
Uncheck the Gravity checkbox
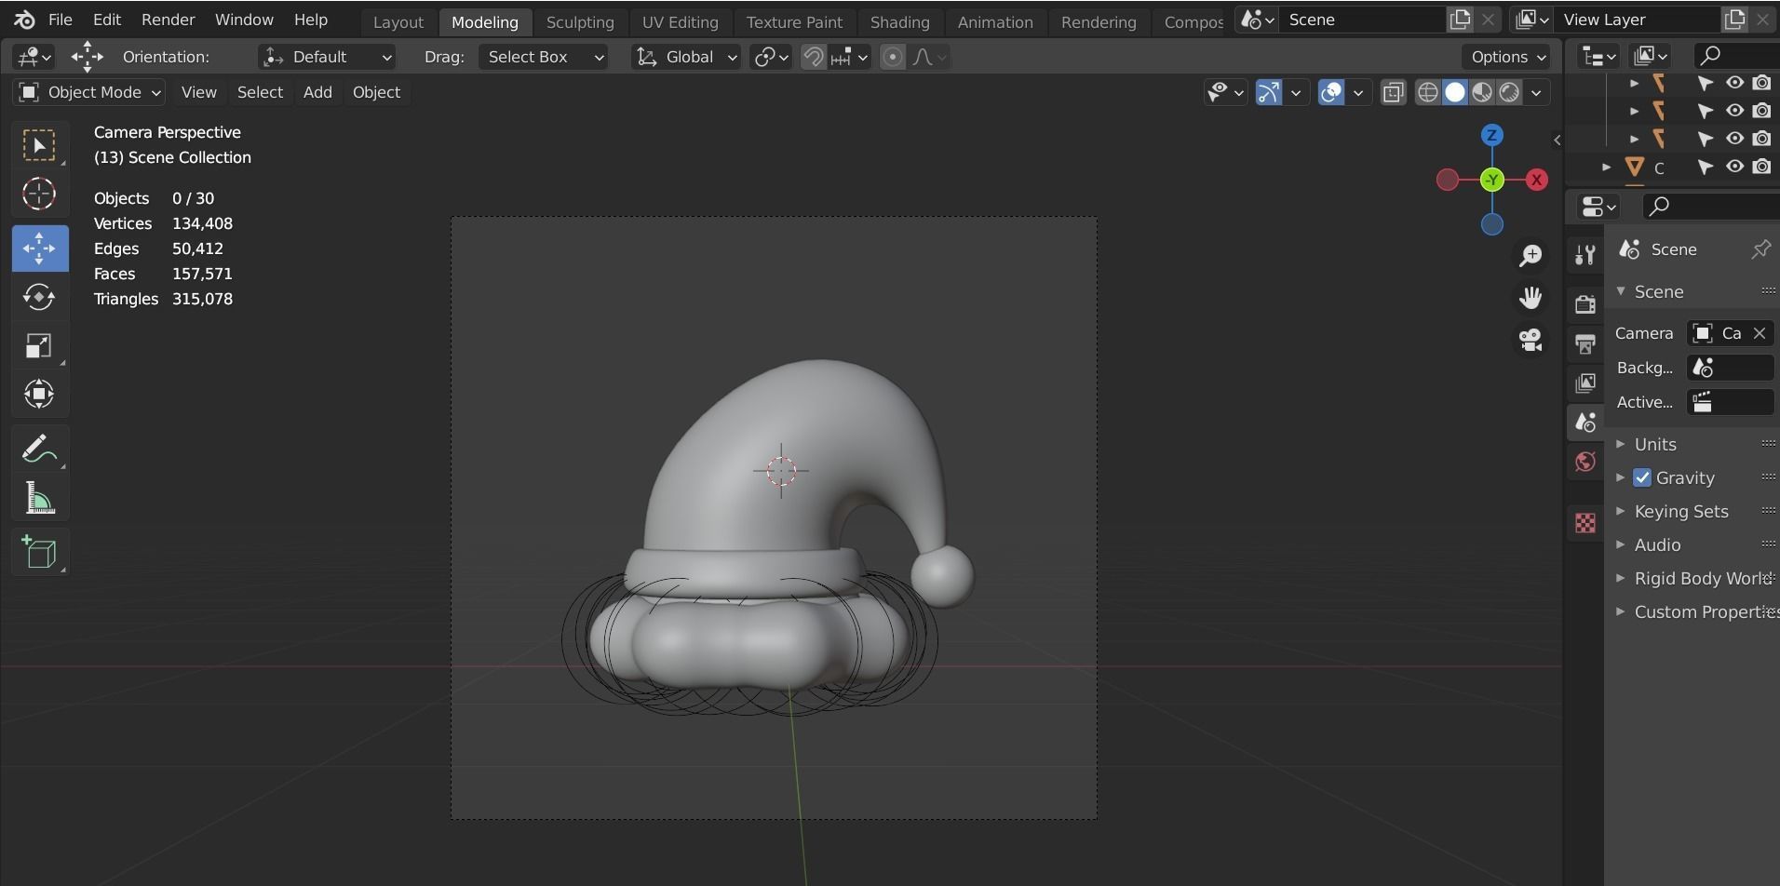coord(1642,477)
